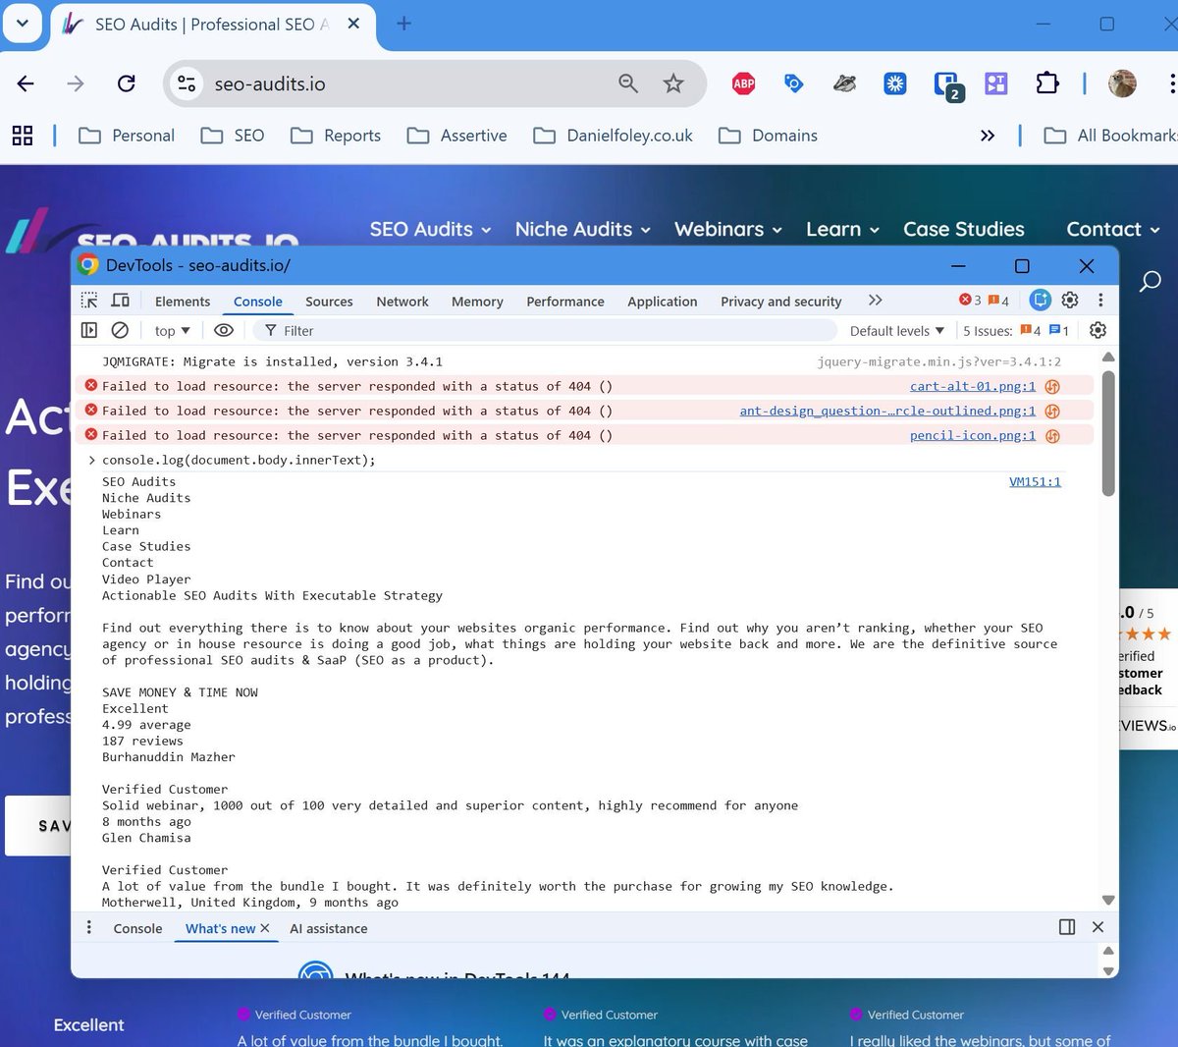
Task: Click the error count badge showing 3
Action: [970, 301]
